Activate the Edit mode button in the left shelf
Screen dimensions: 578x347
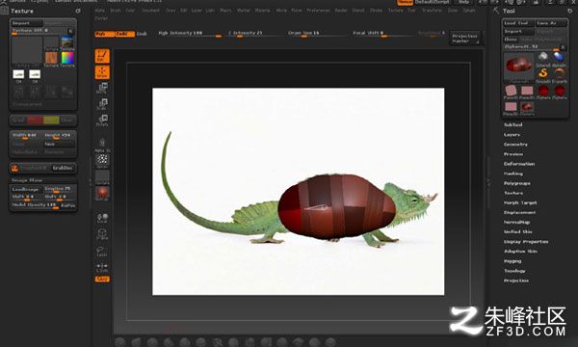pos(102,56)
